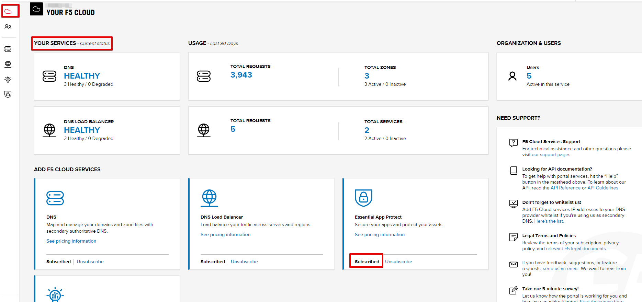The height and width of the screenshot is (302, 642).
Task: Open the DNS Load Balancer HEALTHY status
Action: [x=82, y=130]
